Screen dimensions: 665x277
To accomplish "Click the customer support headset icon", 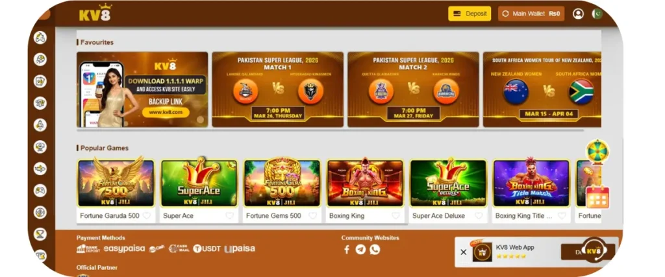I will point(594,251).
